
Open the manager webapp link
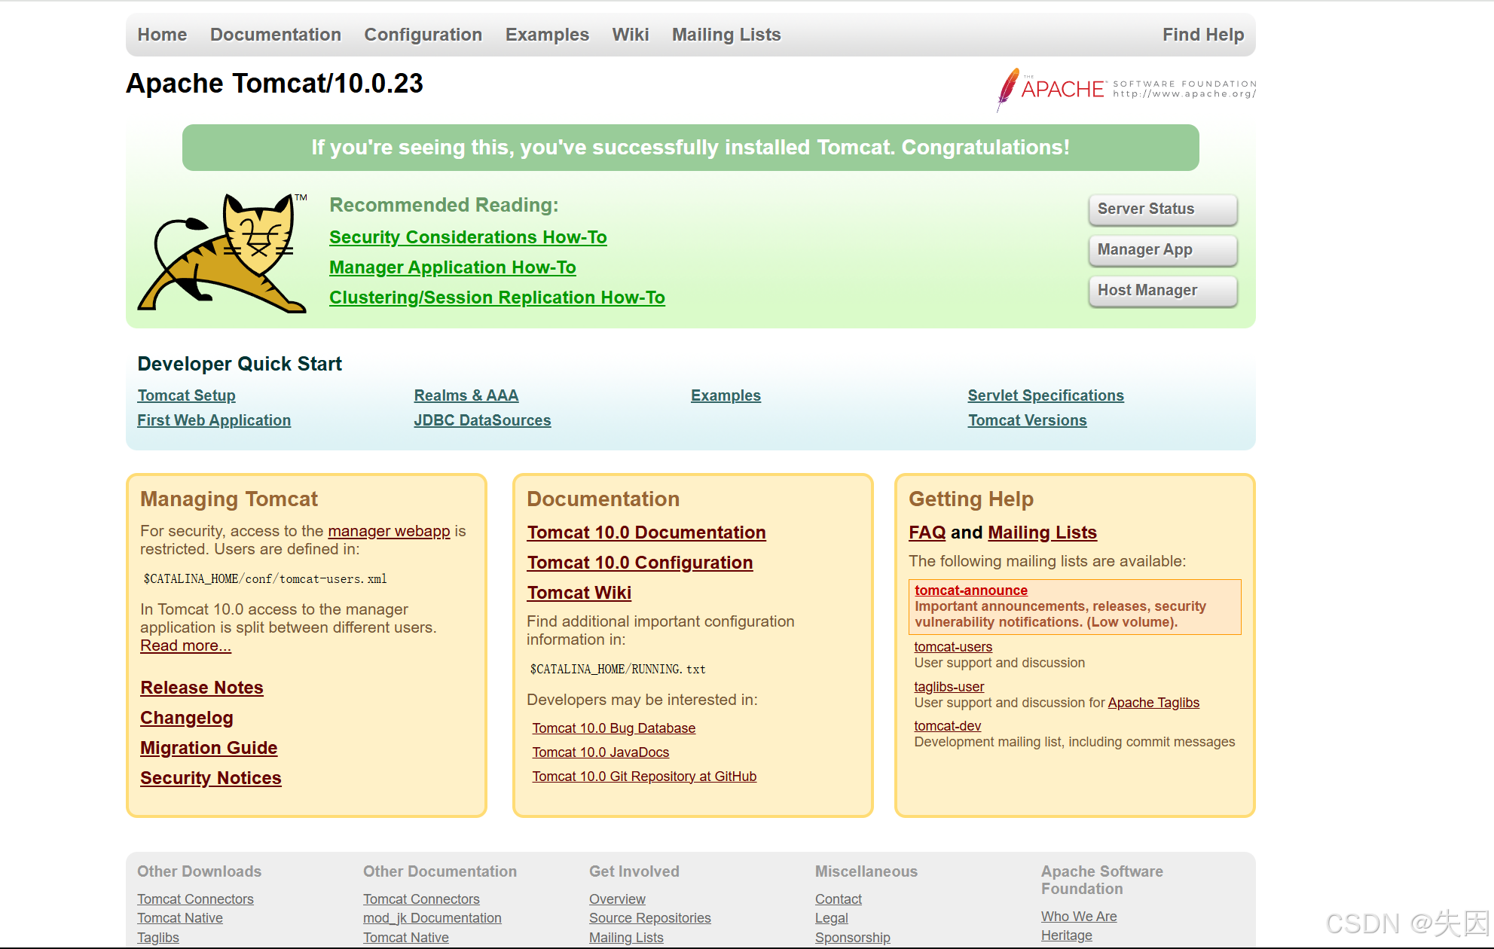(389, 531)
